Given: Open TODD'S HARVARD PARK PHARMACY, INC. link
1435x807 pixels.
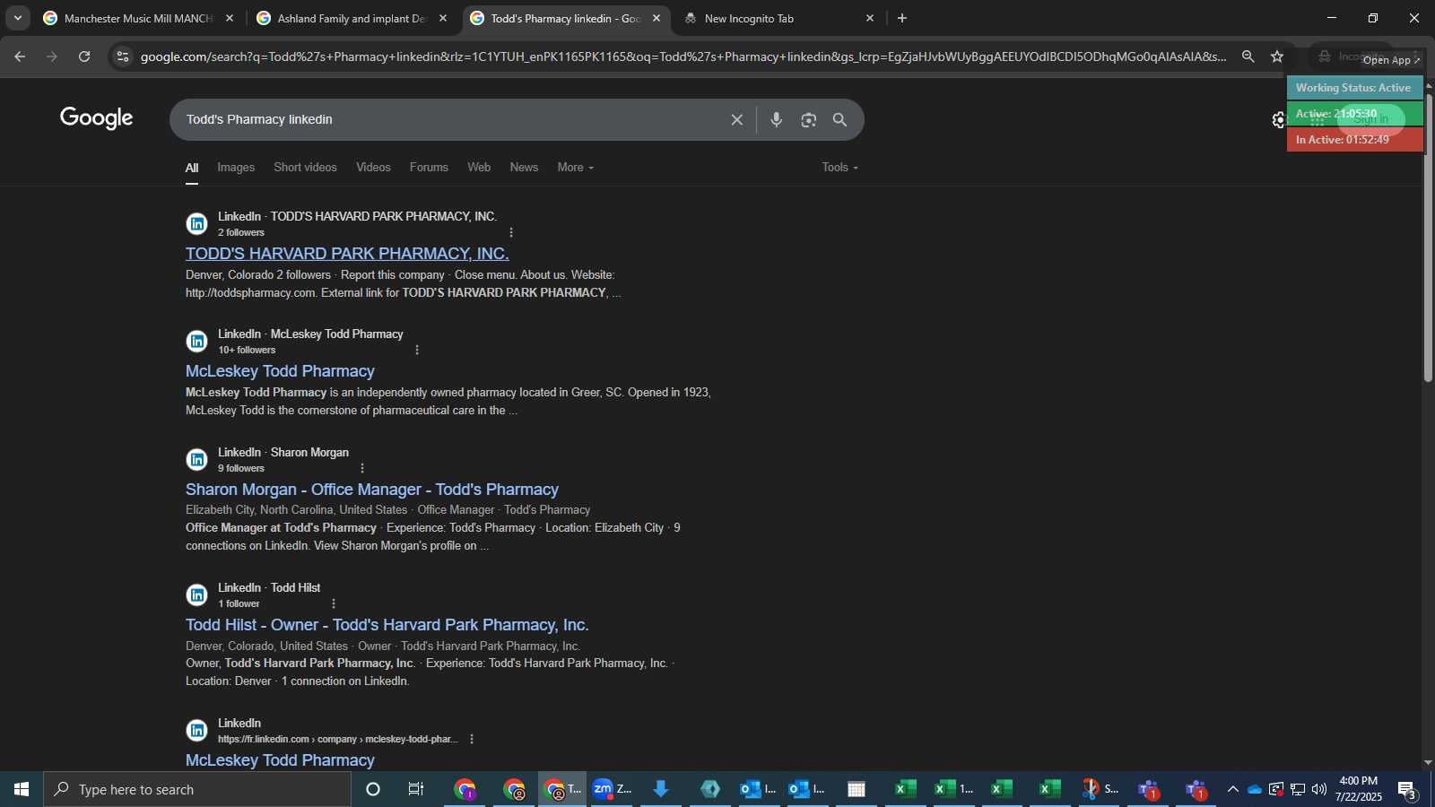Looking at the screenshot, I should 347,254.
